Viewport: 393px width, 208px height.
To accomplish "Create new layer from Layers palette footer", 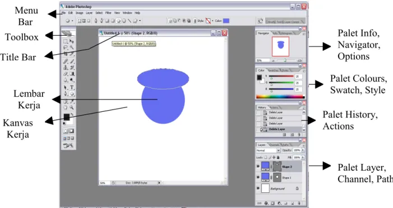I will [x=292, y=204].
